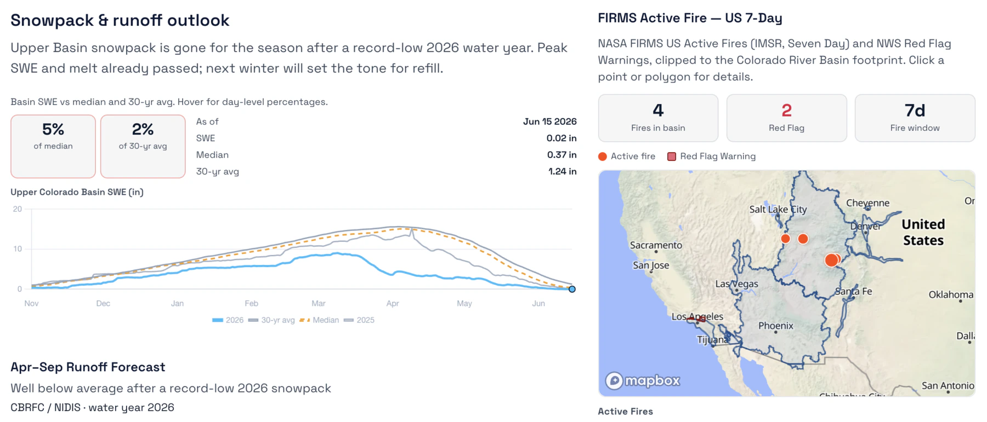Toggle the 2025 legend series

tap(359, 320)
